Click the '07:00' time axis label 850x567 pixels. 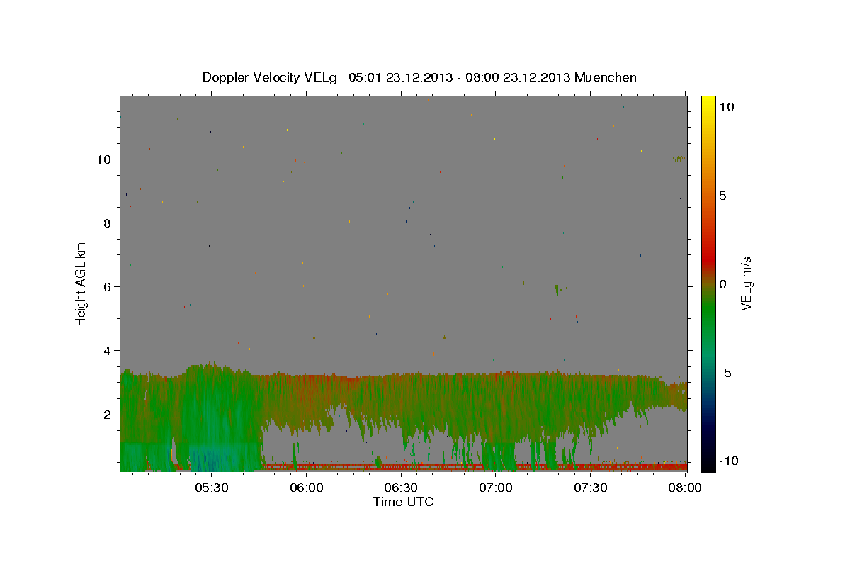coord(496,488)
